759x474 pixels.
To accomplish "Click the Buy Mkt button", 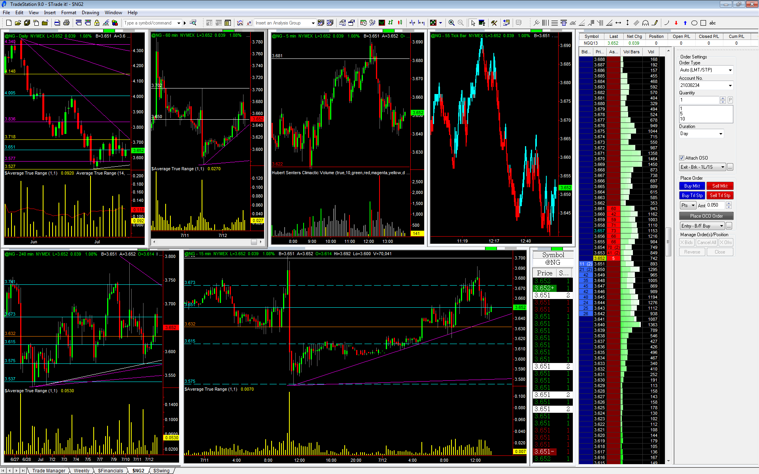I will pyautogui.click(x=692, y=186).
